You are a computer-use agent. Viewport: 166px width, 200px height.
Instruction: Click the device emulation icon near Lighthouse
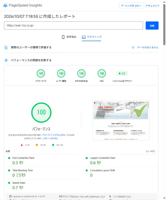[x=60, y=196]
